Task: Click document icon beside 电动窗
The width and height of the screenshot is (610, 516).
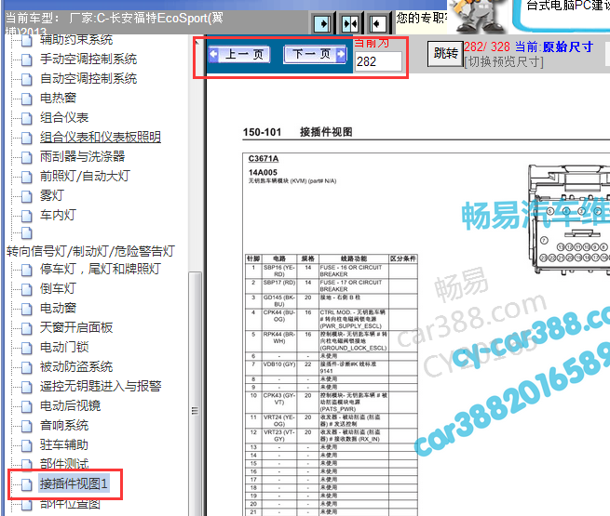Action: [x=26, y=309]
